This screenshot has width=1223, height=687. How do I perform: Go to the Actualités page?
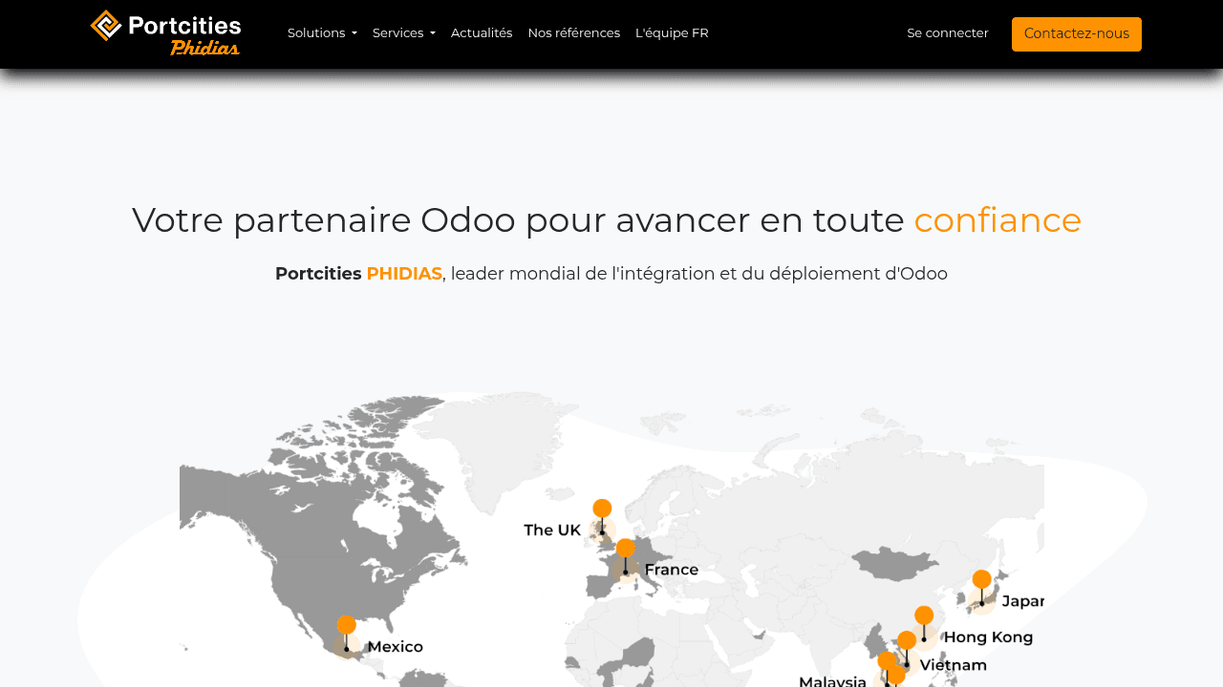point(482,33)
